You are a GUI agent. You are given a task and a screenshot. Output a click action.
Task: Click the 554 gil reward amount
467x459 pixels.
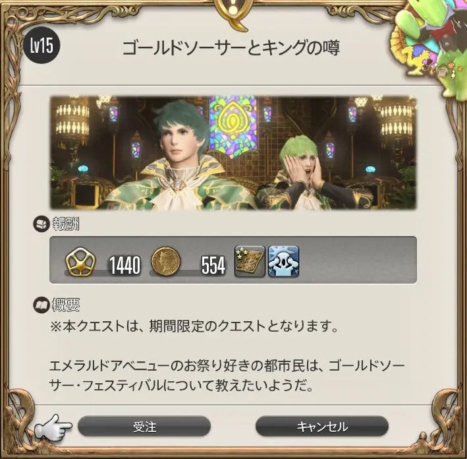213,265
